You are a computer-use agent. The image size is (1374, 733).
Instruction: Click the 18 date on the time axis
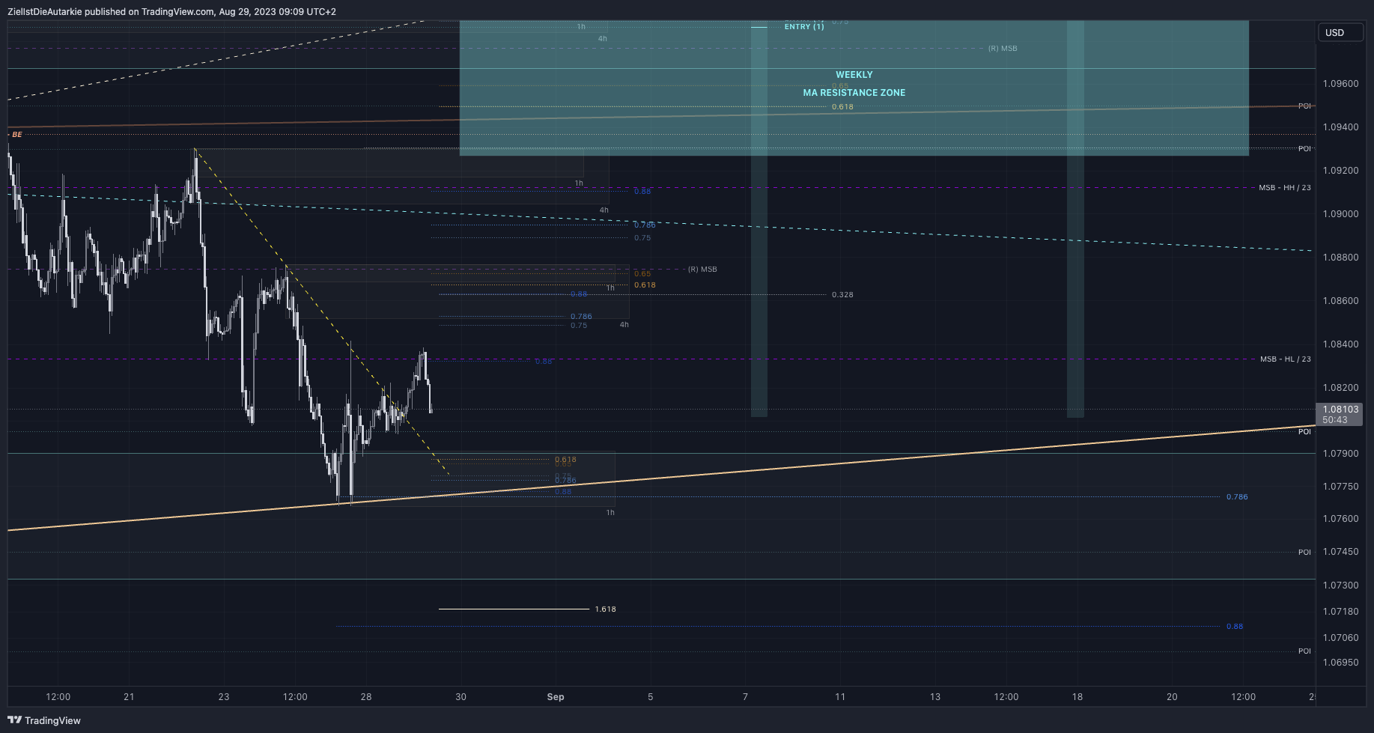(1077, 697)
